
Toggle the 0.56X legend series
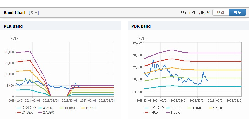pyautogui.click(x=173, y=108)
